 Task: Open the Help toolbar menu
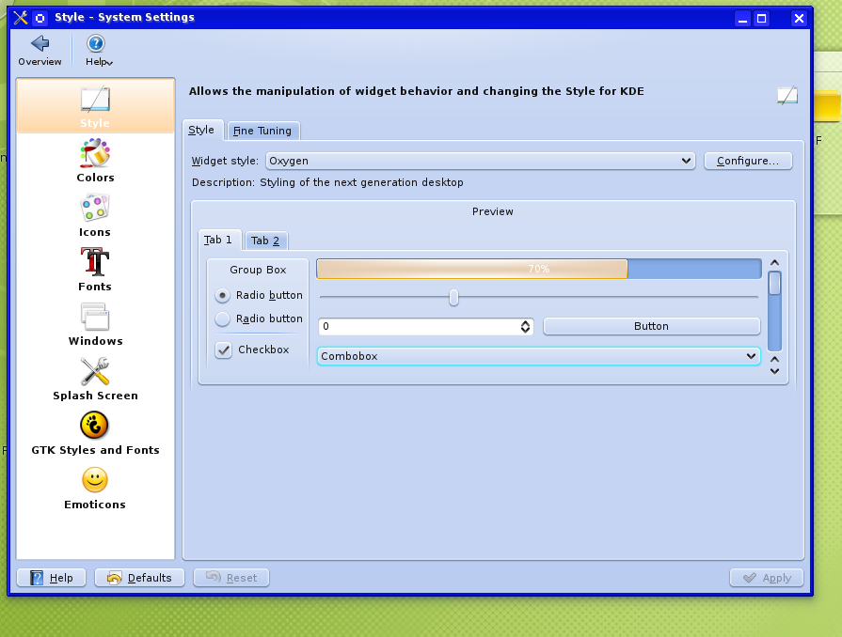point(99,51)
